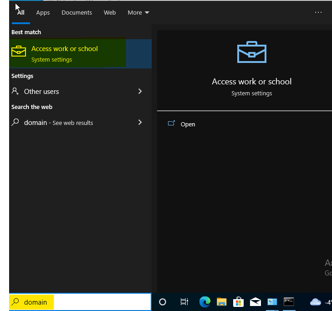Click the search magnifier icon in the taskbar box
The width and height of the screenshot is (332, 311).
(15, 302)
